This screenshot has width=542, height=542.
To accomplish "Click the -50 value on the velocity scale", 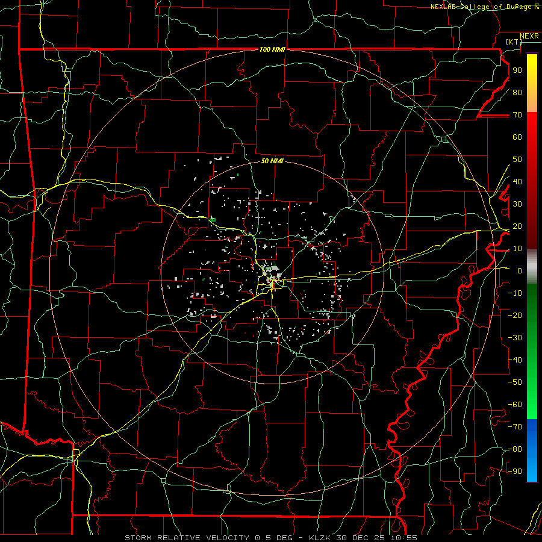I will click(x=515, y=382).
